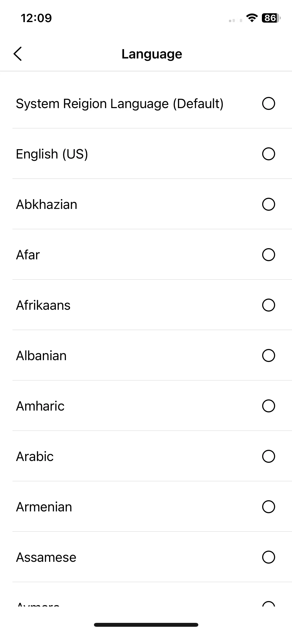Choose the Afrikaans radio button
292x633 pixels.
pyautogui.click(x=268, y=305)
